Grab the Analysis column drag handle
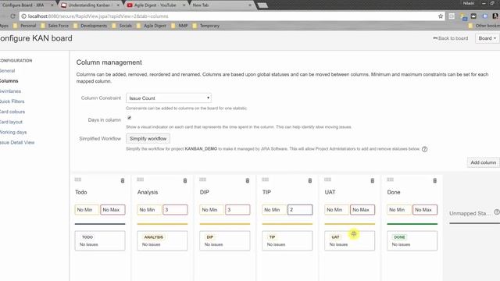The width and height of the screenshot is (500, 281). point(141,180)
